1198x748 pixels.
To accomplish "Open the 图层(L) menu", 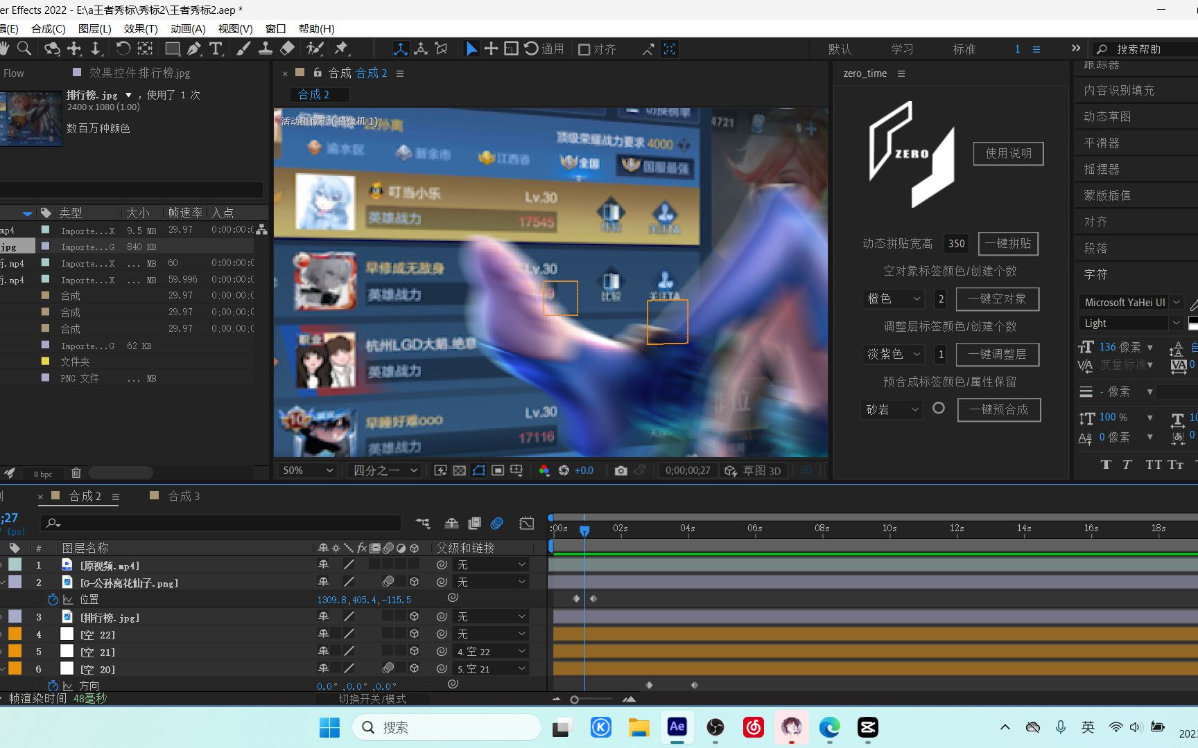I will [94, 28].
